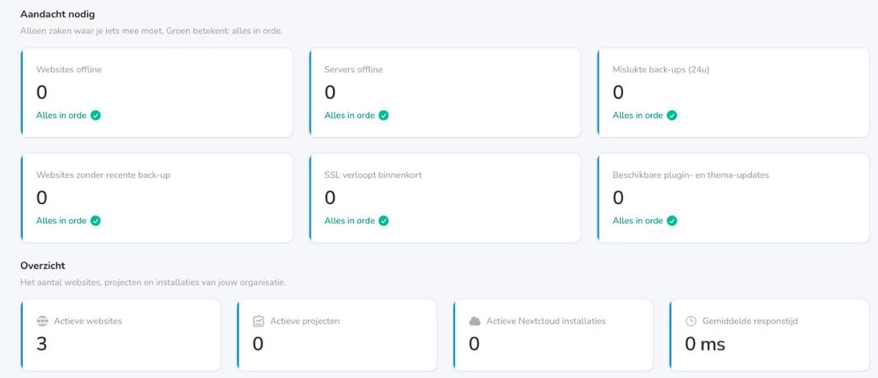The height and width of the screenshot is (378, 878).
Task: Click the green checkmark in the Websites offline card
Action: pos(96,115)
